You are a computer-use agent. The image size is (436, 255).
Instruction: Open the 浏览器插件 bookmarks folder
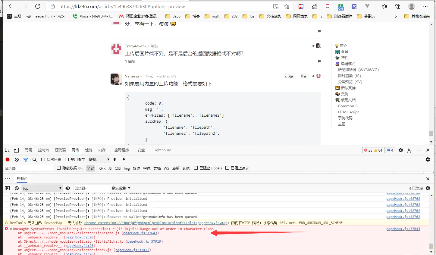340,16
